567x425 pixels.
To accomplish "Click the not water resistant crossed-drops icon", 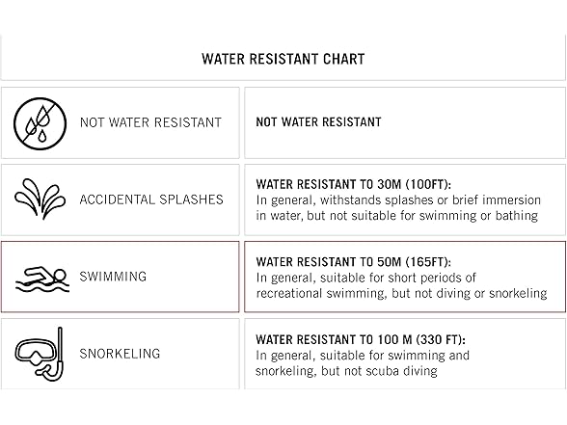I will click(40, 123).
